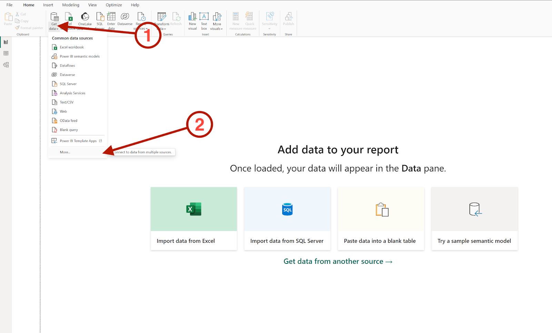The height and width of the screenshot is (333, 552).
Task: Switch to the Optimize ribbon tab
Action: point(114,5)
